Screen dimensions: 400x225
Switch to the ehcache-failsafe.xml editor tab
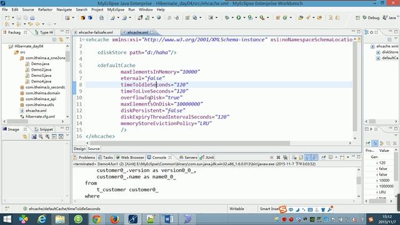(96, 32)
